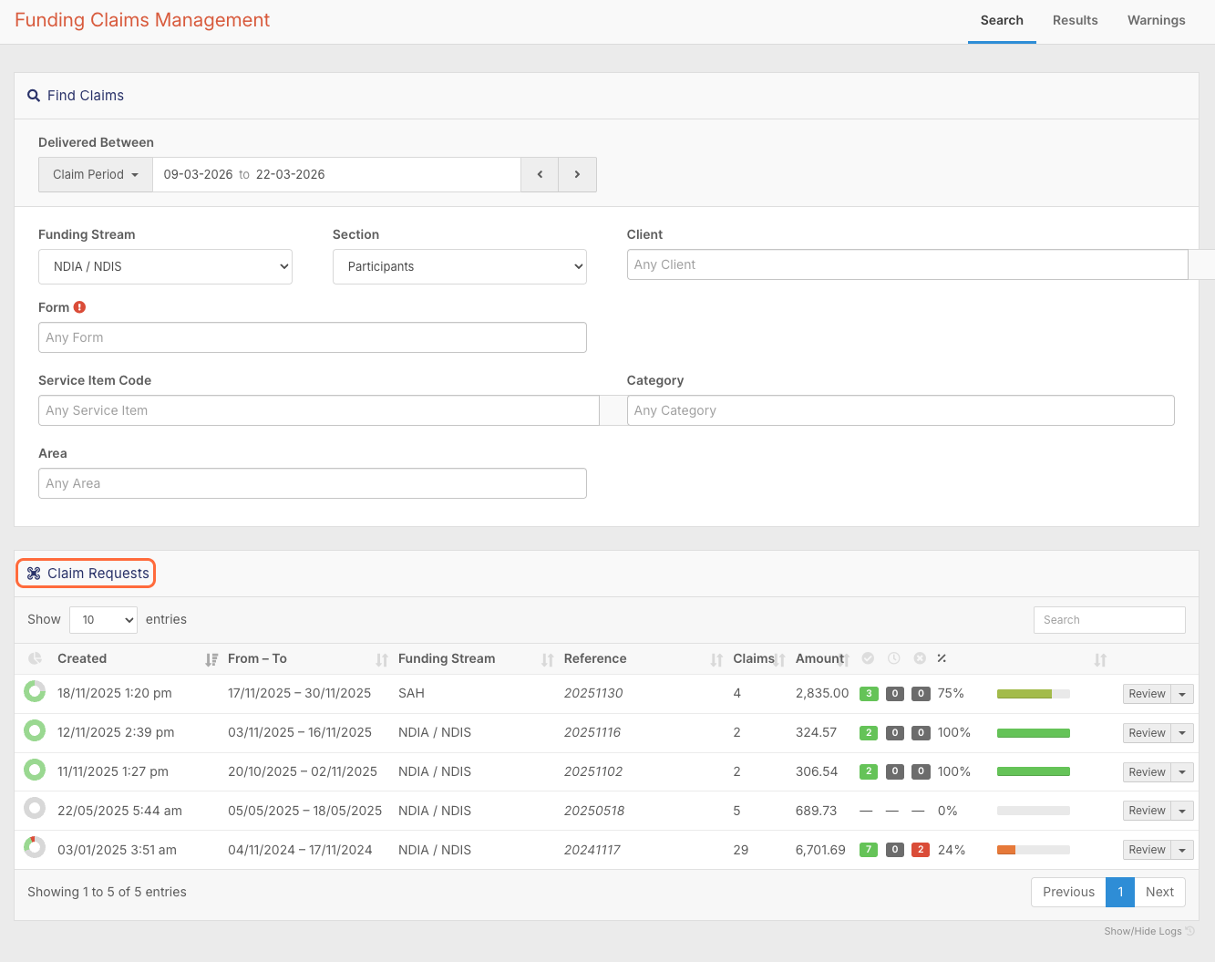The width and height of the screenshot is (1215, 962).
Task: Expand Review options arrow for reference 20251116
Action: tap(1182, 733)
